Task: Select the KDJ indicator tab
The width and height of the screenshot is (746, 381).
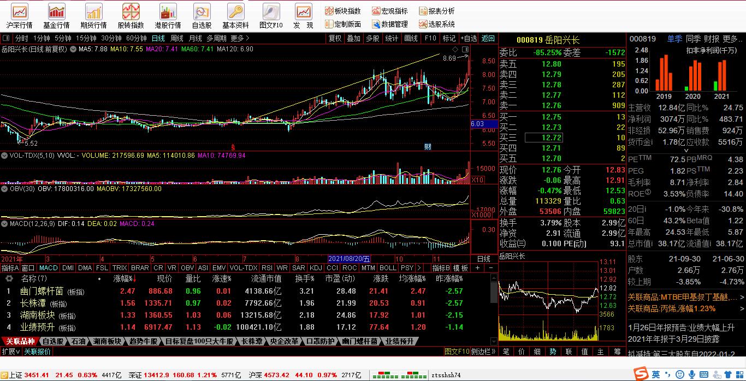Action: (x=316, y=268)
